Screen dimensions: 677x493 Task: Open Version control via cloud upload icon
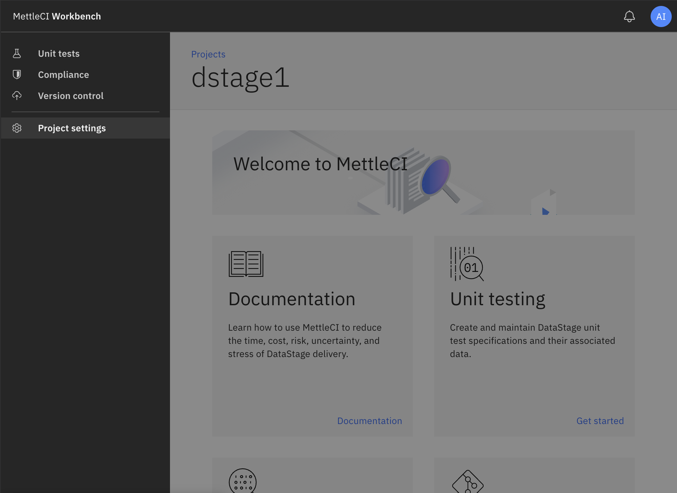coord(17,96)
